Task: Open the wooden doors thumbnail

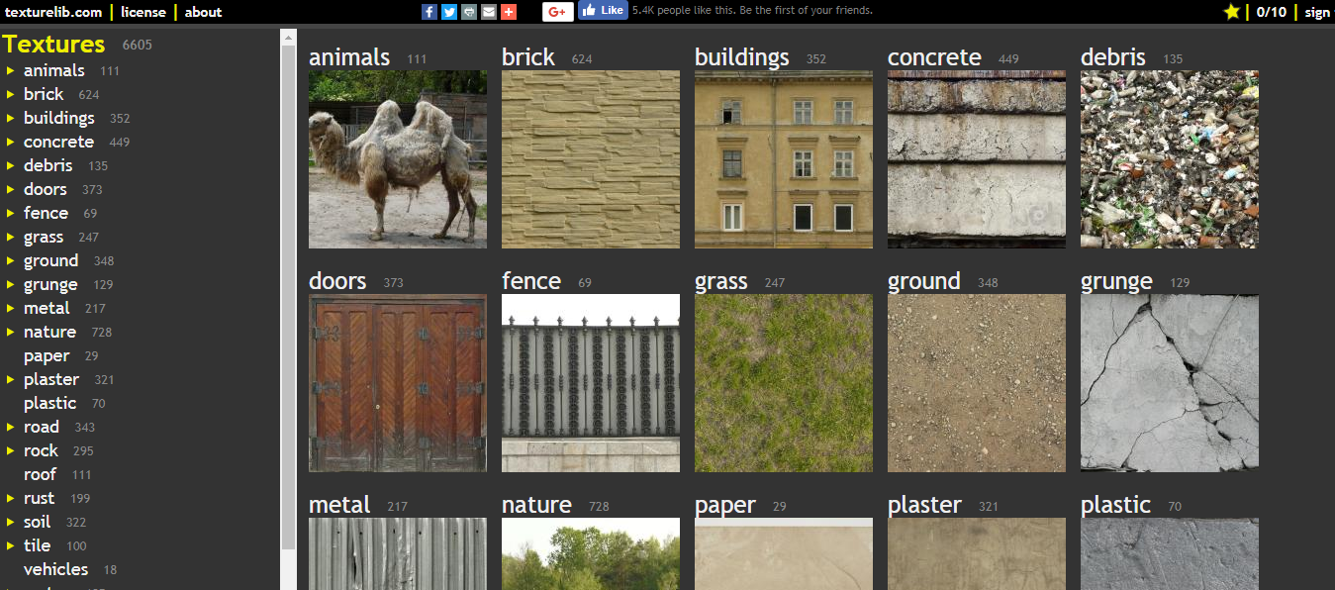Action: 398,383
